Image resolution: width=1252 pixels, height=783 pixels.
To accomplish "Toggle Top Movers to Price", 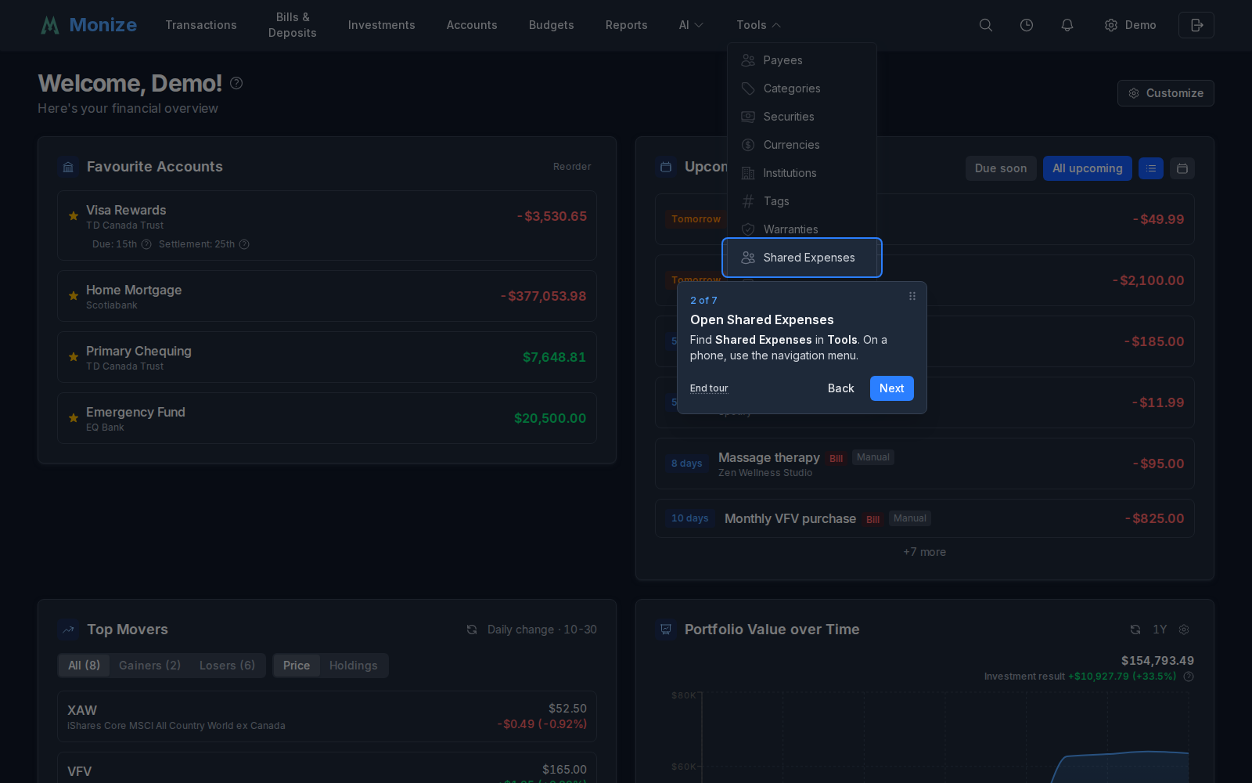I will (x=297, y=666).
